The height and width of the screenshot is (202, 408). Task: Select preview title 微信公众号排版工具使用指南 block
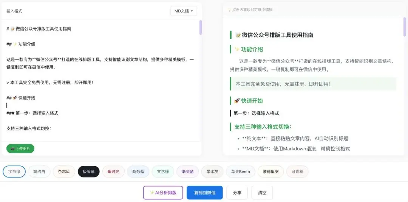272,35
